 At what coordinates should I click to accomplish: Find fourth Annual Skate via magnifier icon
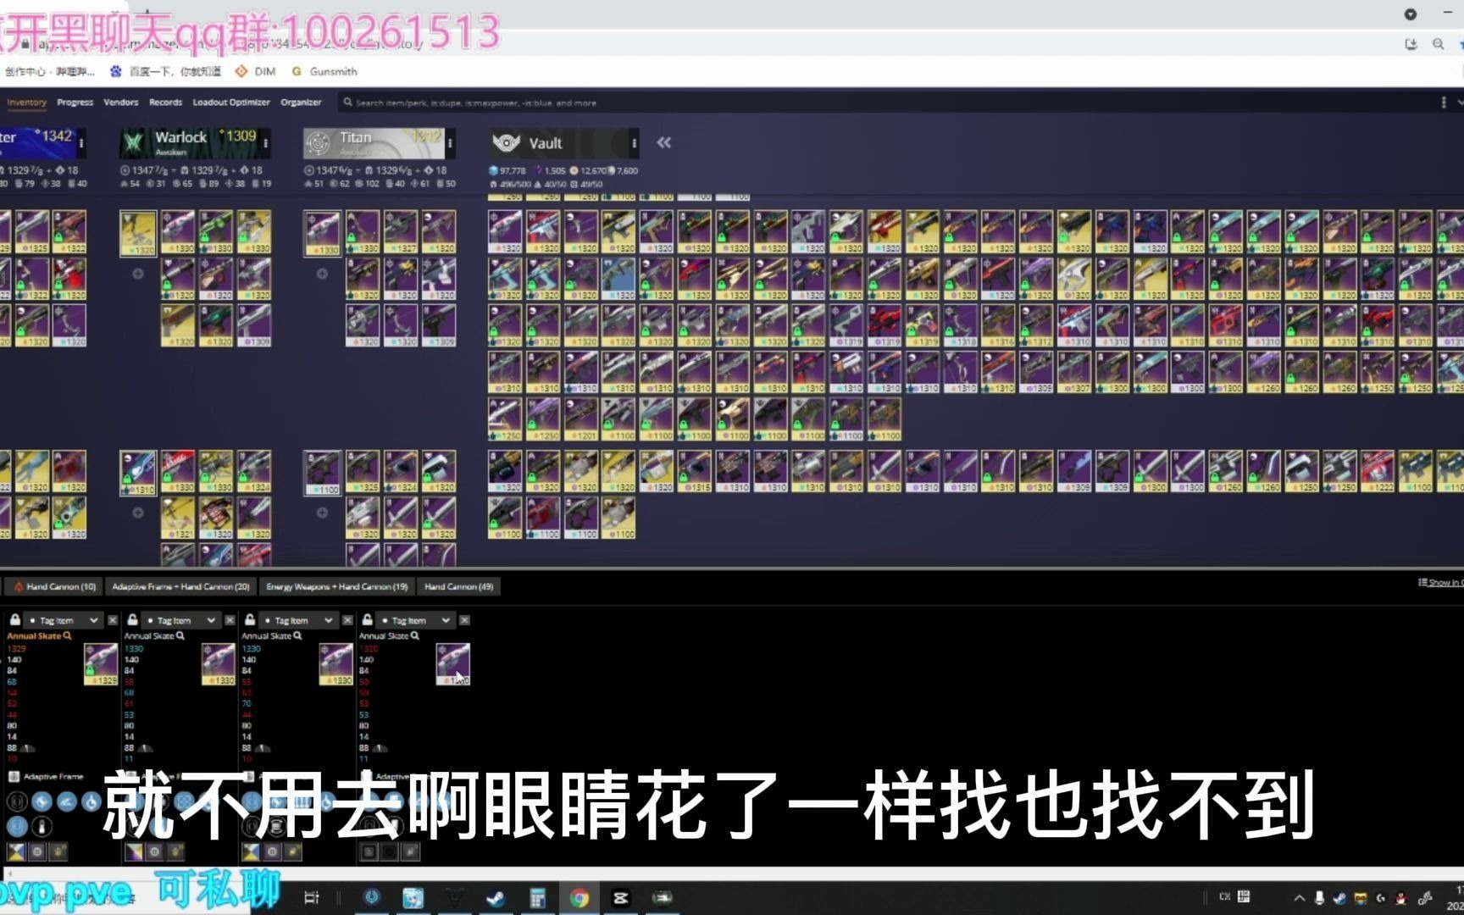(414, 635)
